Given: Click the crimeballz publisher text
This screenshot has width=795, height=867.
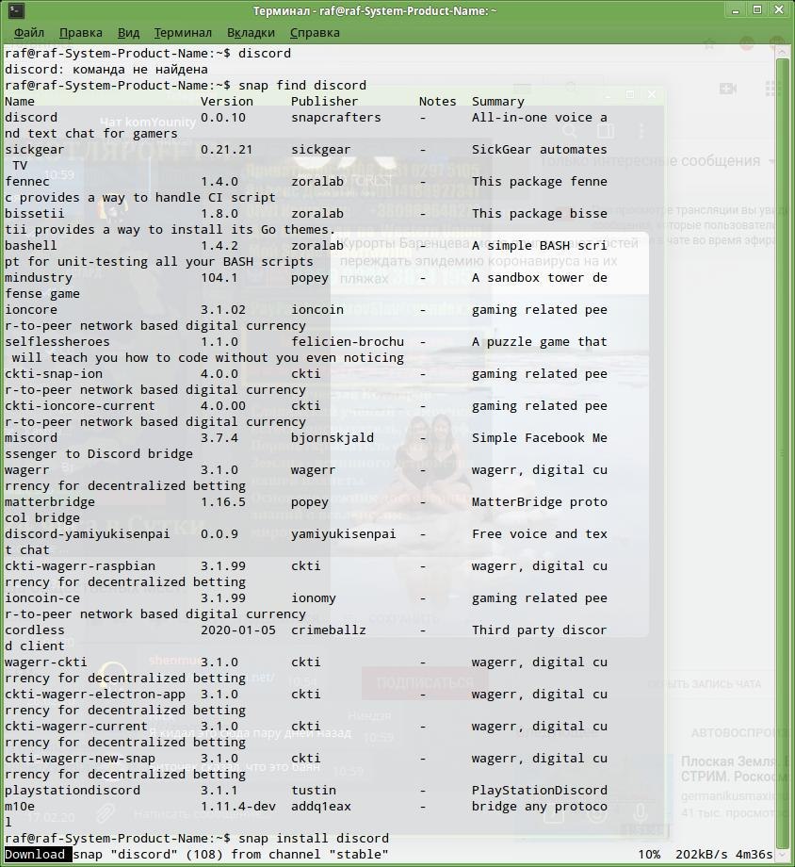Looking at the screenshot, I should pyautogui.click(x=329, y=630).
